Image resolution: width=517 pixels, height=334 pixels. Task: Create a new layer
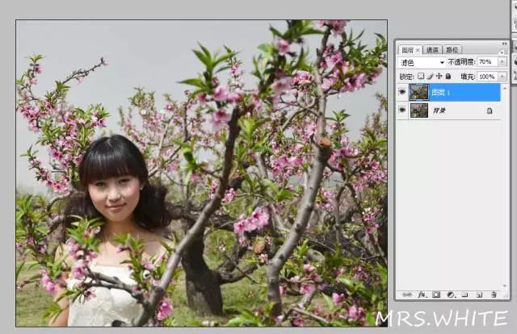point(478,295)
